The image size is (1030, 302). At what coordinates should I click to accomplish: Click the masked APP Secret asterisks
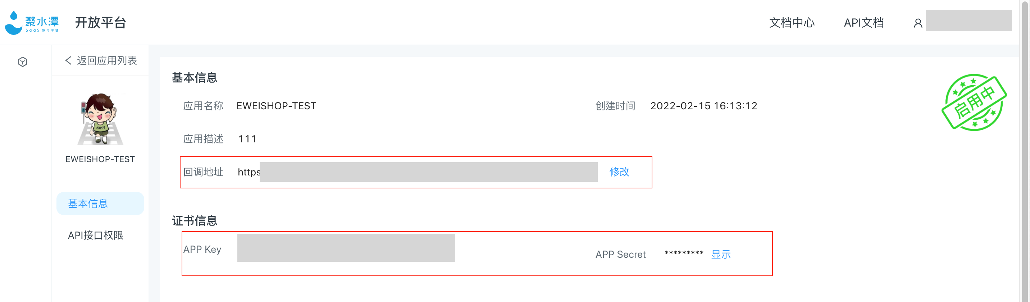click(x=684, y=254)
